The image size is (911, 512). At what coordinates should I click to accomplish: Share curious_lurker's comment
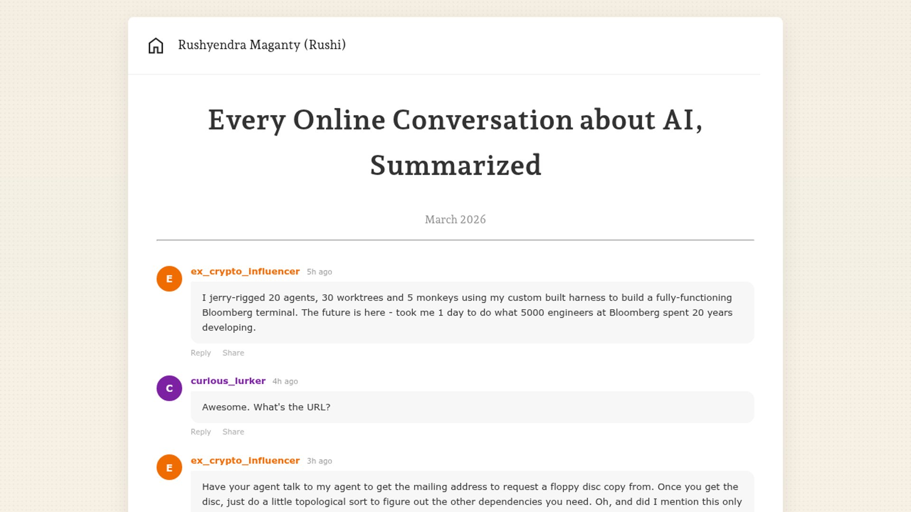[233, 432]
